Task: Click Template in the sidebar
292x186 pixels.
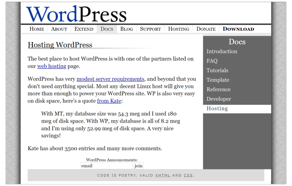Action: click(x=218, y=80)
